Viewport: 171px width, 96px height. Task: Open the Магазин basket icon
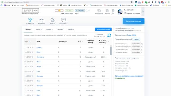(41, 20)
